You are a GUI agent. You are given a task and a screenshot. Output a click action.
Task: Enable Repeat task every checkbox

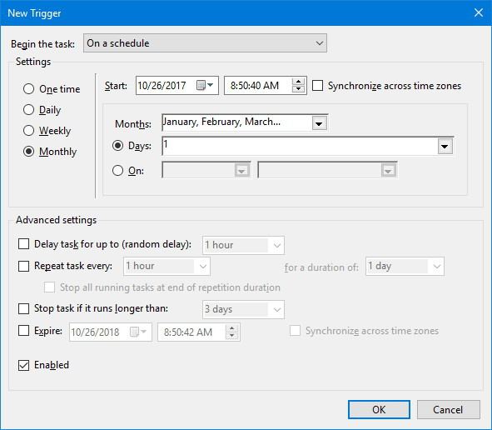point(23,266)
